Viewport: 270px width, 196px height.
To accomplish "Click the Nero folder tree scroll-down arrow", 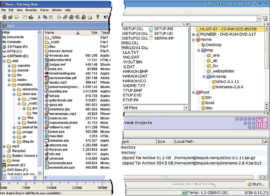I will tap(39, 173).
